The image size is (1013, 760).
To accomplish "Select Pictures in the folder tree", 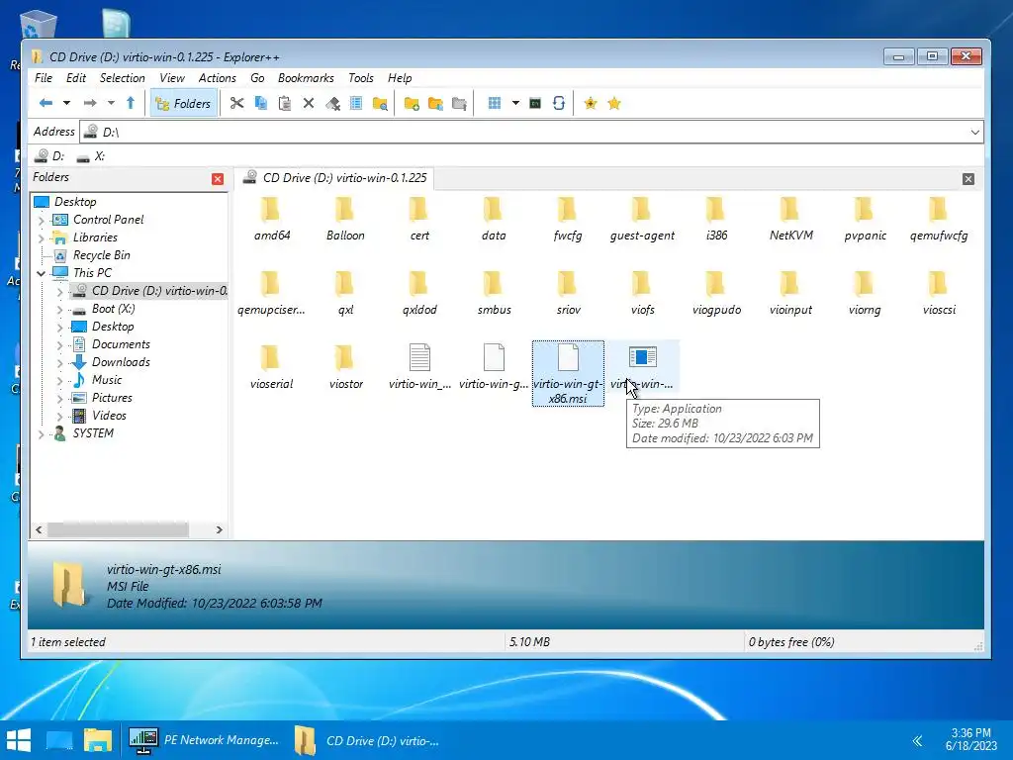I will tap(112, 398).
